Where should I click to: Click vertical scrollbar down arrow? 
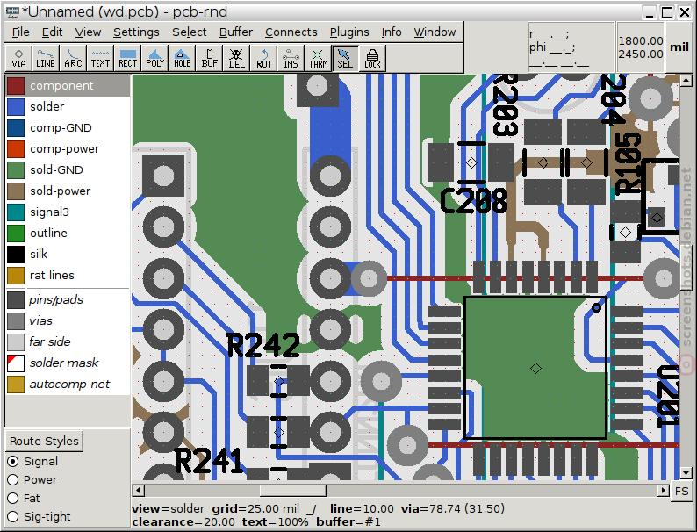click(686, 473)
